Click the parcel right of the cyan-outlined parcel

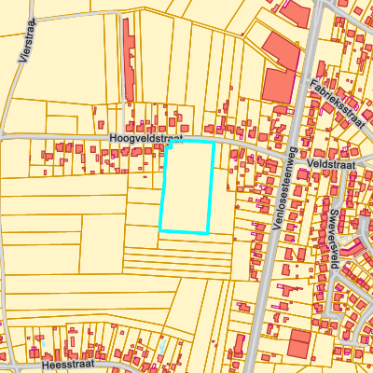tap(223, 201)
